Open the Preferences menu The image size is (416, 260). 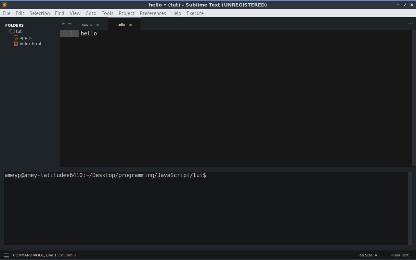(152, 13)
